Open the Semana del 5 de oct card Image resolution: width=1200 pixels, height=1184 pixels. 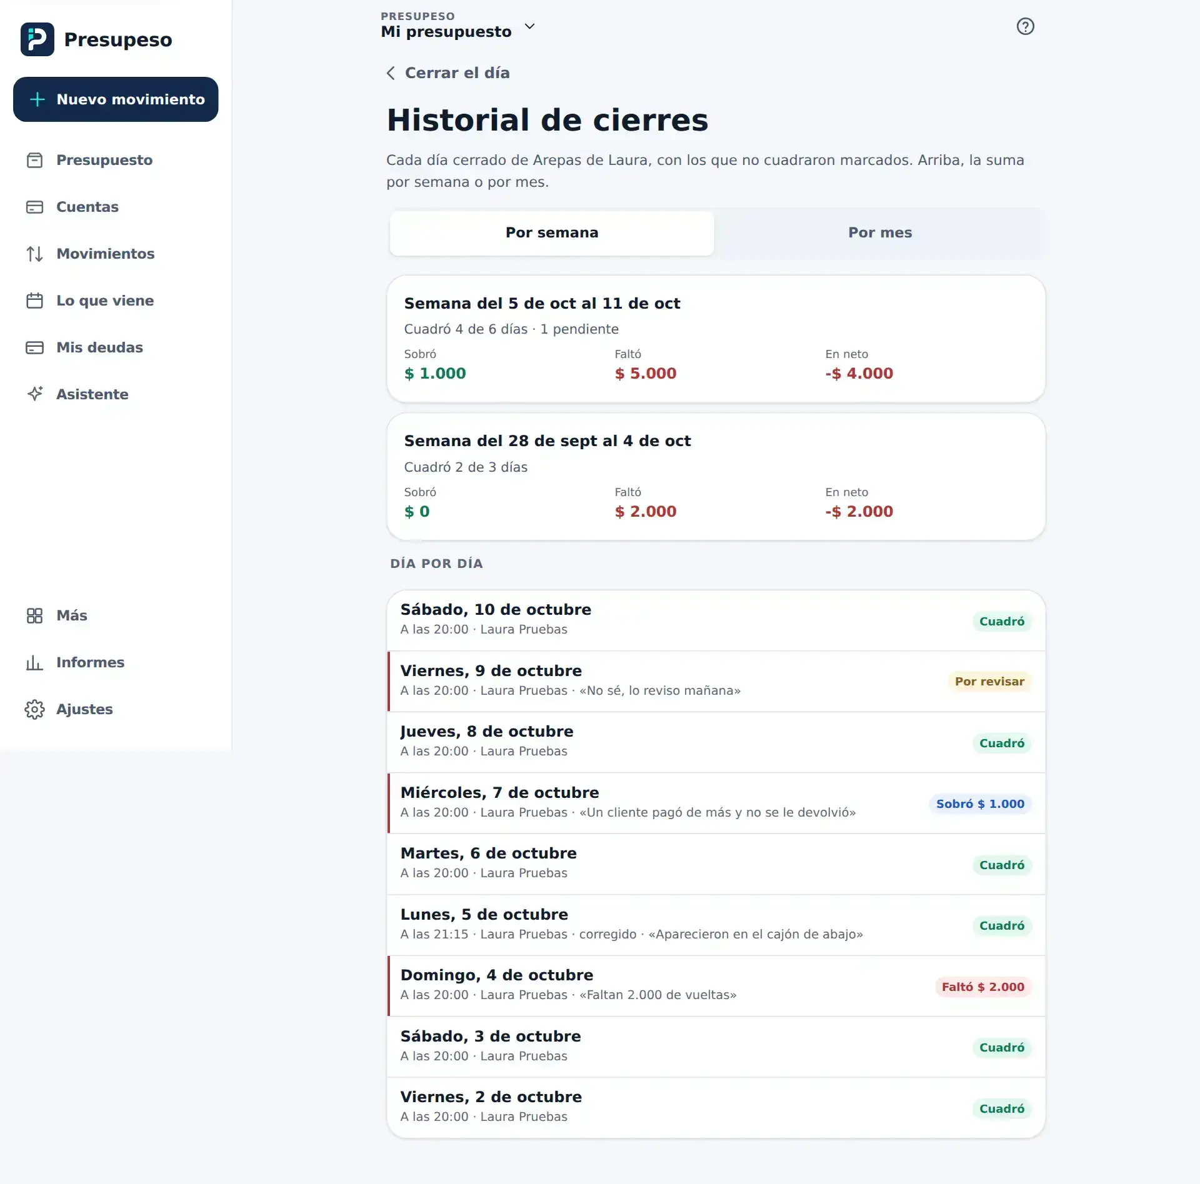pos(716,339)
